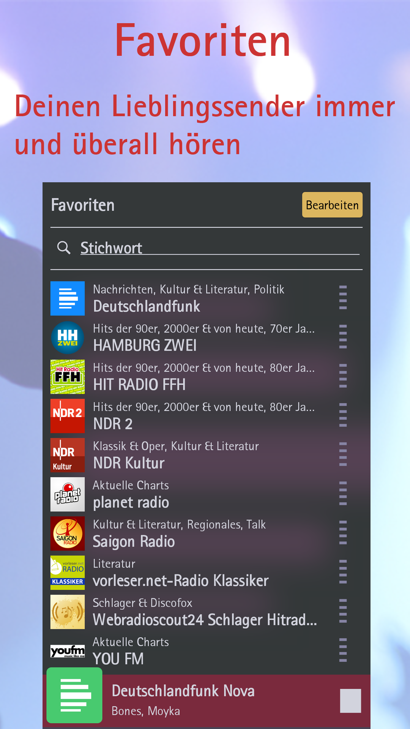The image size is (410, 729).
Task: Stop playback of Deutschlandfunk Nova
Action: 350,701
